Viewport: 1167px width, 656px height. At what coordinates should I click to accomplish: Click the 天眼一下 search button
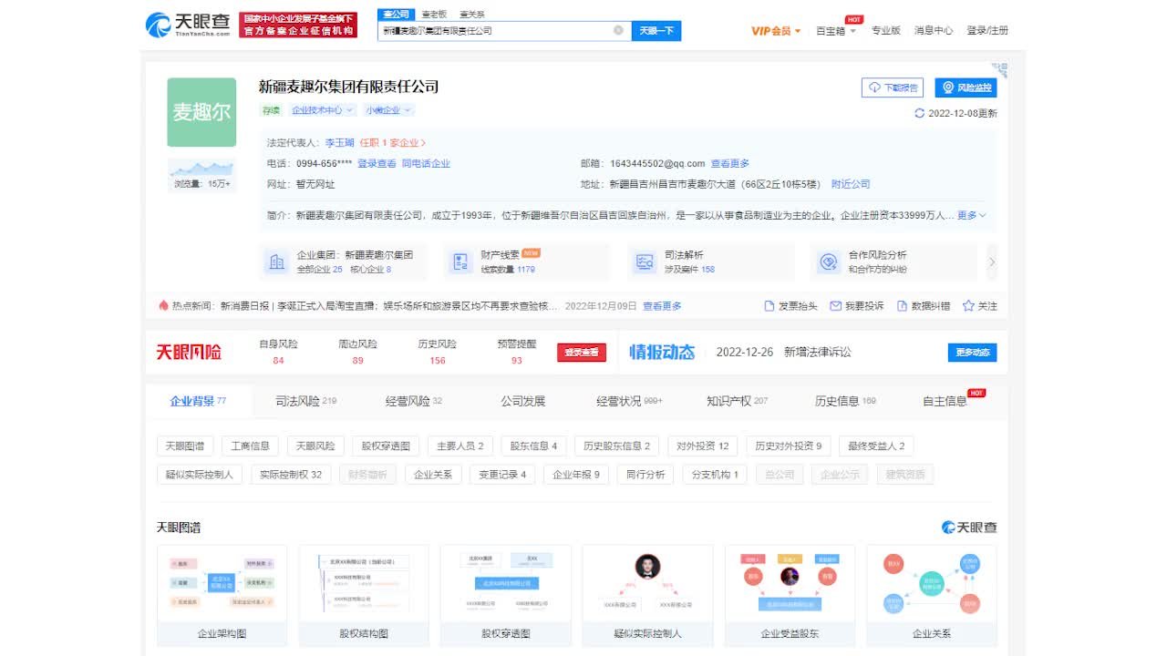coord(656,30)
